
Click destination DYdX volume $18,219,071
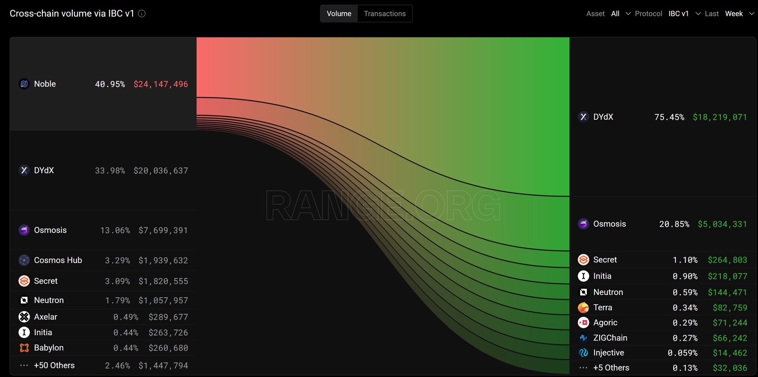720,117
